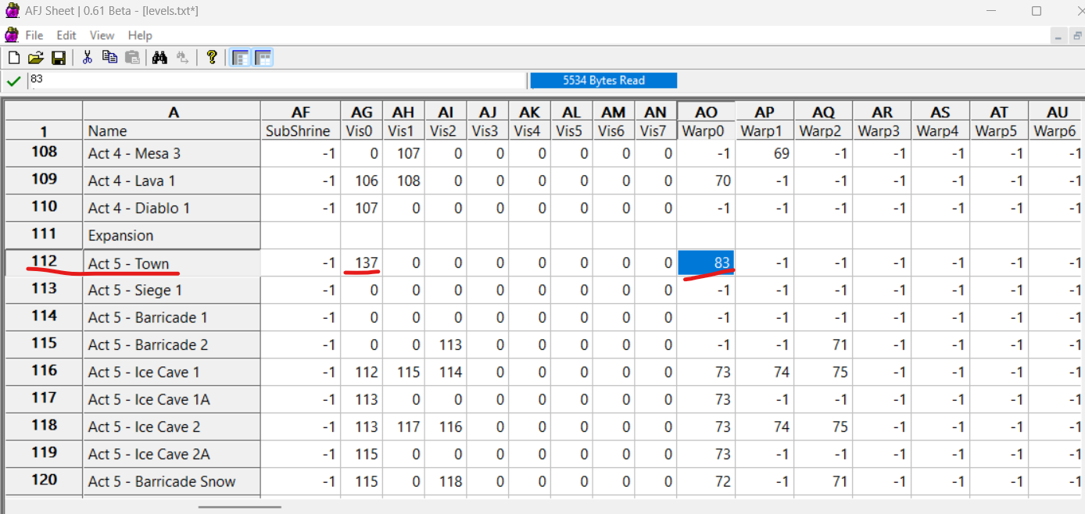Screen dimensions: 1085x514
Task: Select column AO by its header
Action: pyautogui.click(x=705, y=112)
